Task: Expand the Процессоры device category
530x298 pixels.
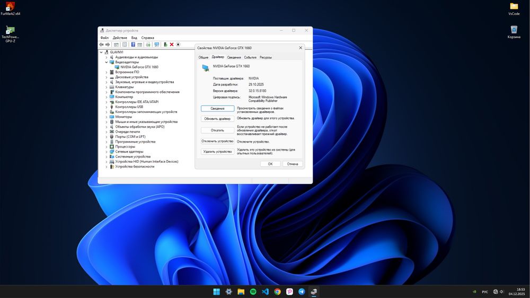Action: coord(107,146)
